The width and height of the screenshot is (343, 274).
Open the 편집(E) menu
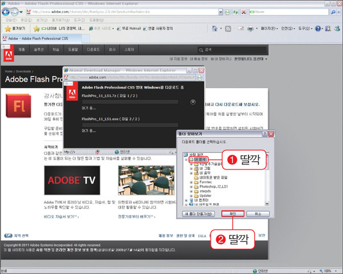coord(26,20)
